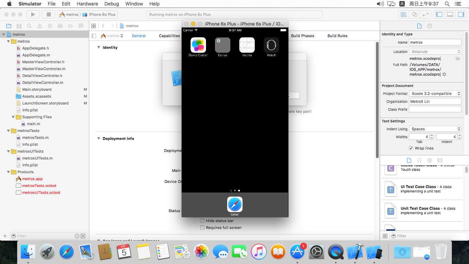The height and width of the screenshot is (264, 469).
Task: Toggle the Hide status bar checkbox
Action: 202,221
